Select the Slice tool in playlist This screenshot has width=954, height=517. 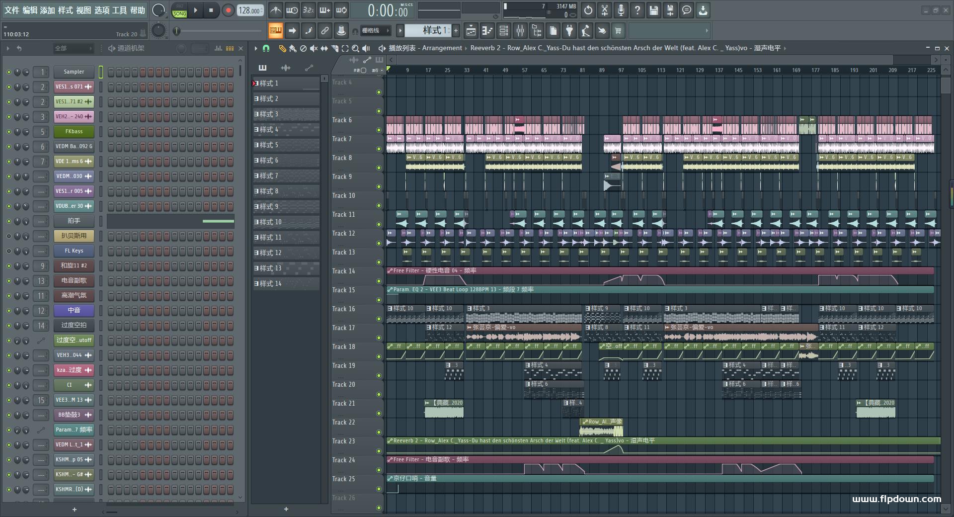click(334, 48)
